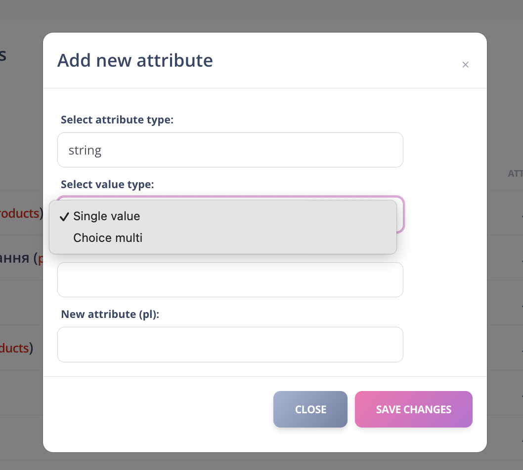Viewport: 523px width, 470px height.
Task: Click the "Add new attribute" dialog title
Action: 135,60
